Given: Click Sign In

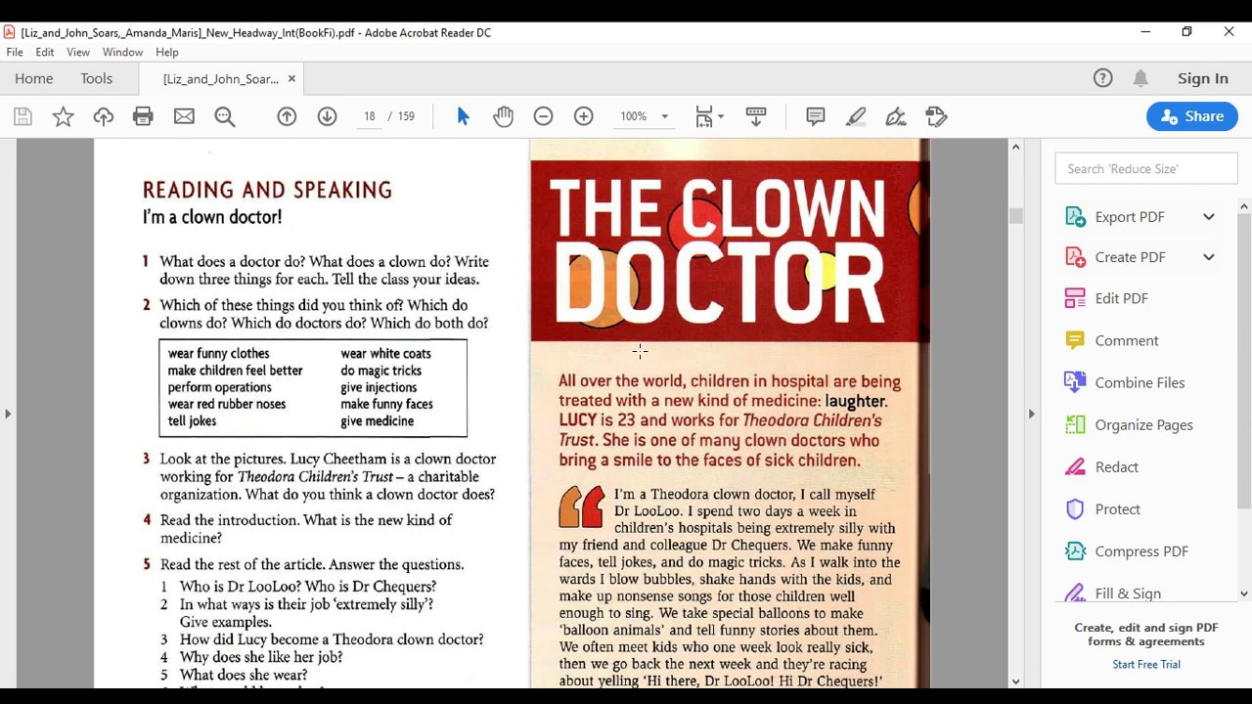Looking at the screenshot, I should point(1203,78).
